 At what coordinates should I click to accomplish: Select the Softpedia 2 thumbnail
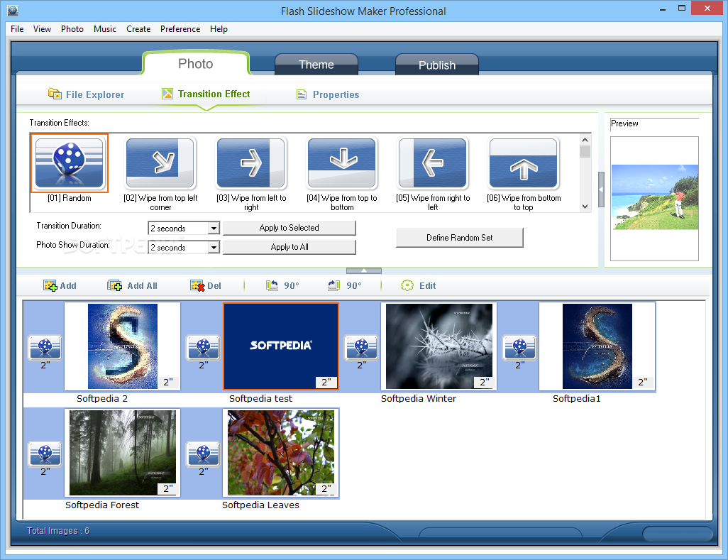point(123,346)
